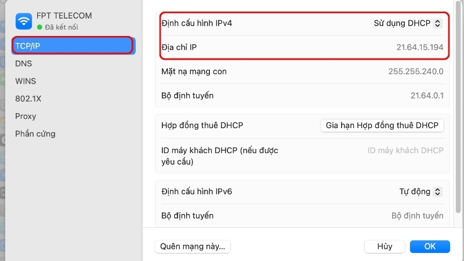Click the Địa chỉ IP label
464x261 pixels.
pyautogui.click(x=179, y=47)
